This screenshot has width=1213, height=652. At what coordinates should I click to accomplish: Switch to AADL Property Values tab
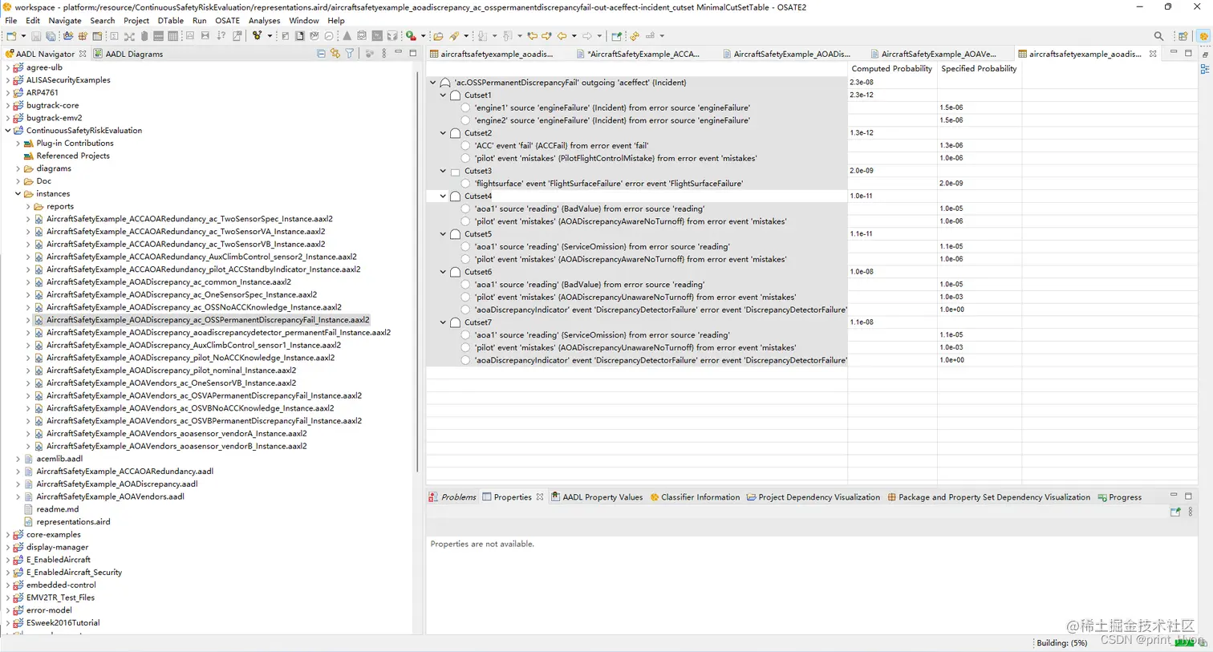[596, 497]
